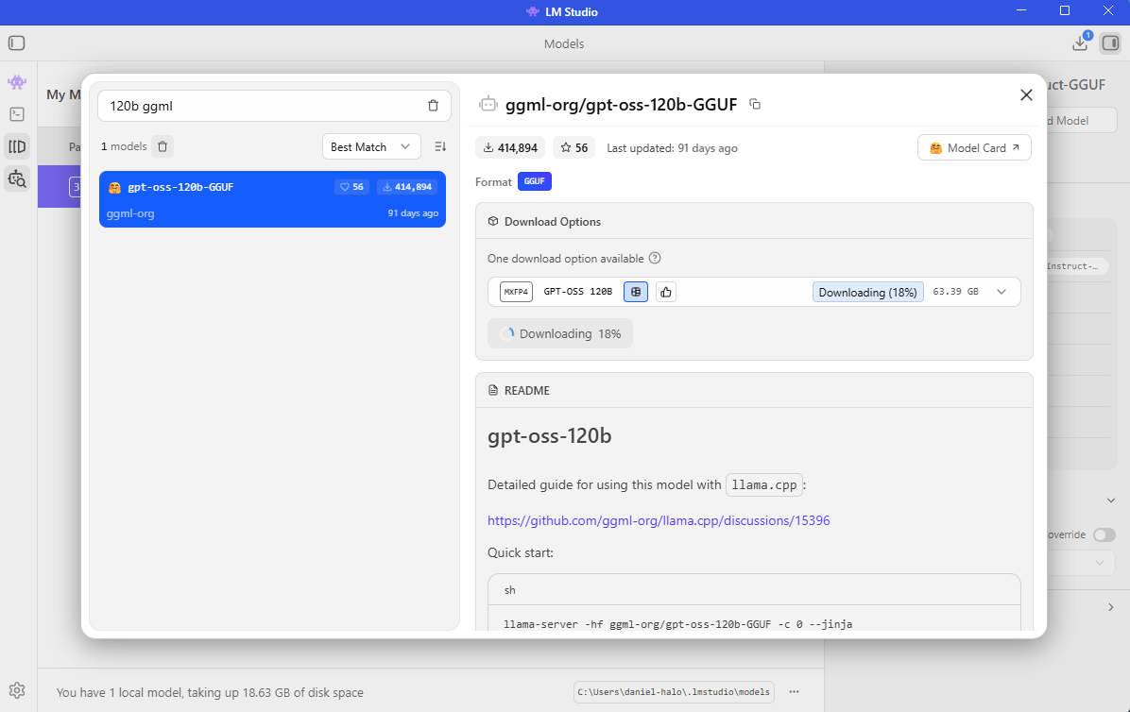Screen dimensions: 1130x712
Task: Open the Model Card button
Action: (x=974, y=148)
